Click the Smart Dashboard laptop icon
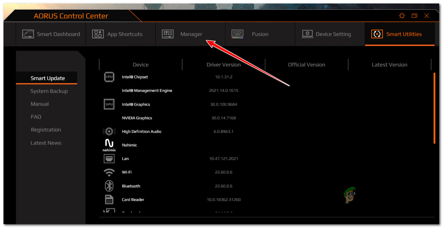 (28, 34)
